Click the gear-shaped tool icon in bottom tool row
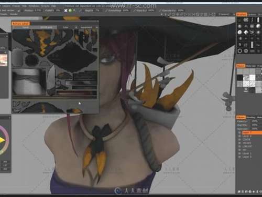This screenshot has width=262, height=197. point(246,51)
